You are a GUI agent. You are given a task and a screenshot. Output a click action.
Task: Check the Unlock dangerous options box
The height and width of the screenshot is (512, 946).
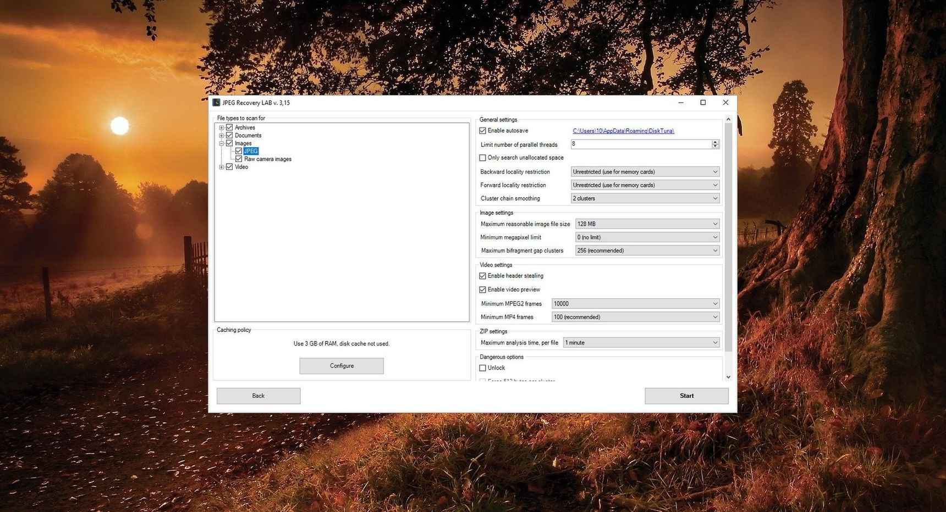click(483, 368)
